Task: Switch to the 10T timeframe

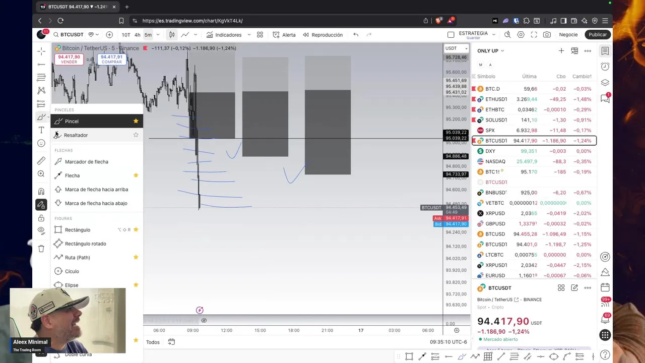Action: tap(126, 35)
